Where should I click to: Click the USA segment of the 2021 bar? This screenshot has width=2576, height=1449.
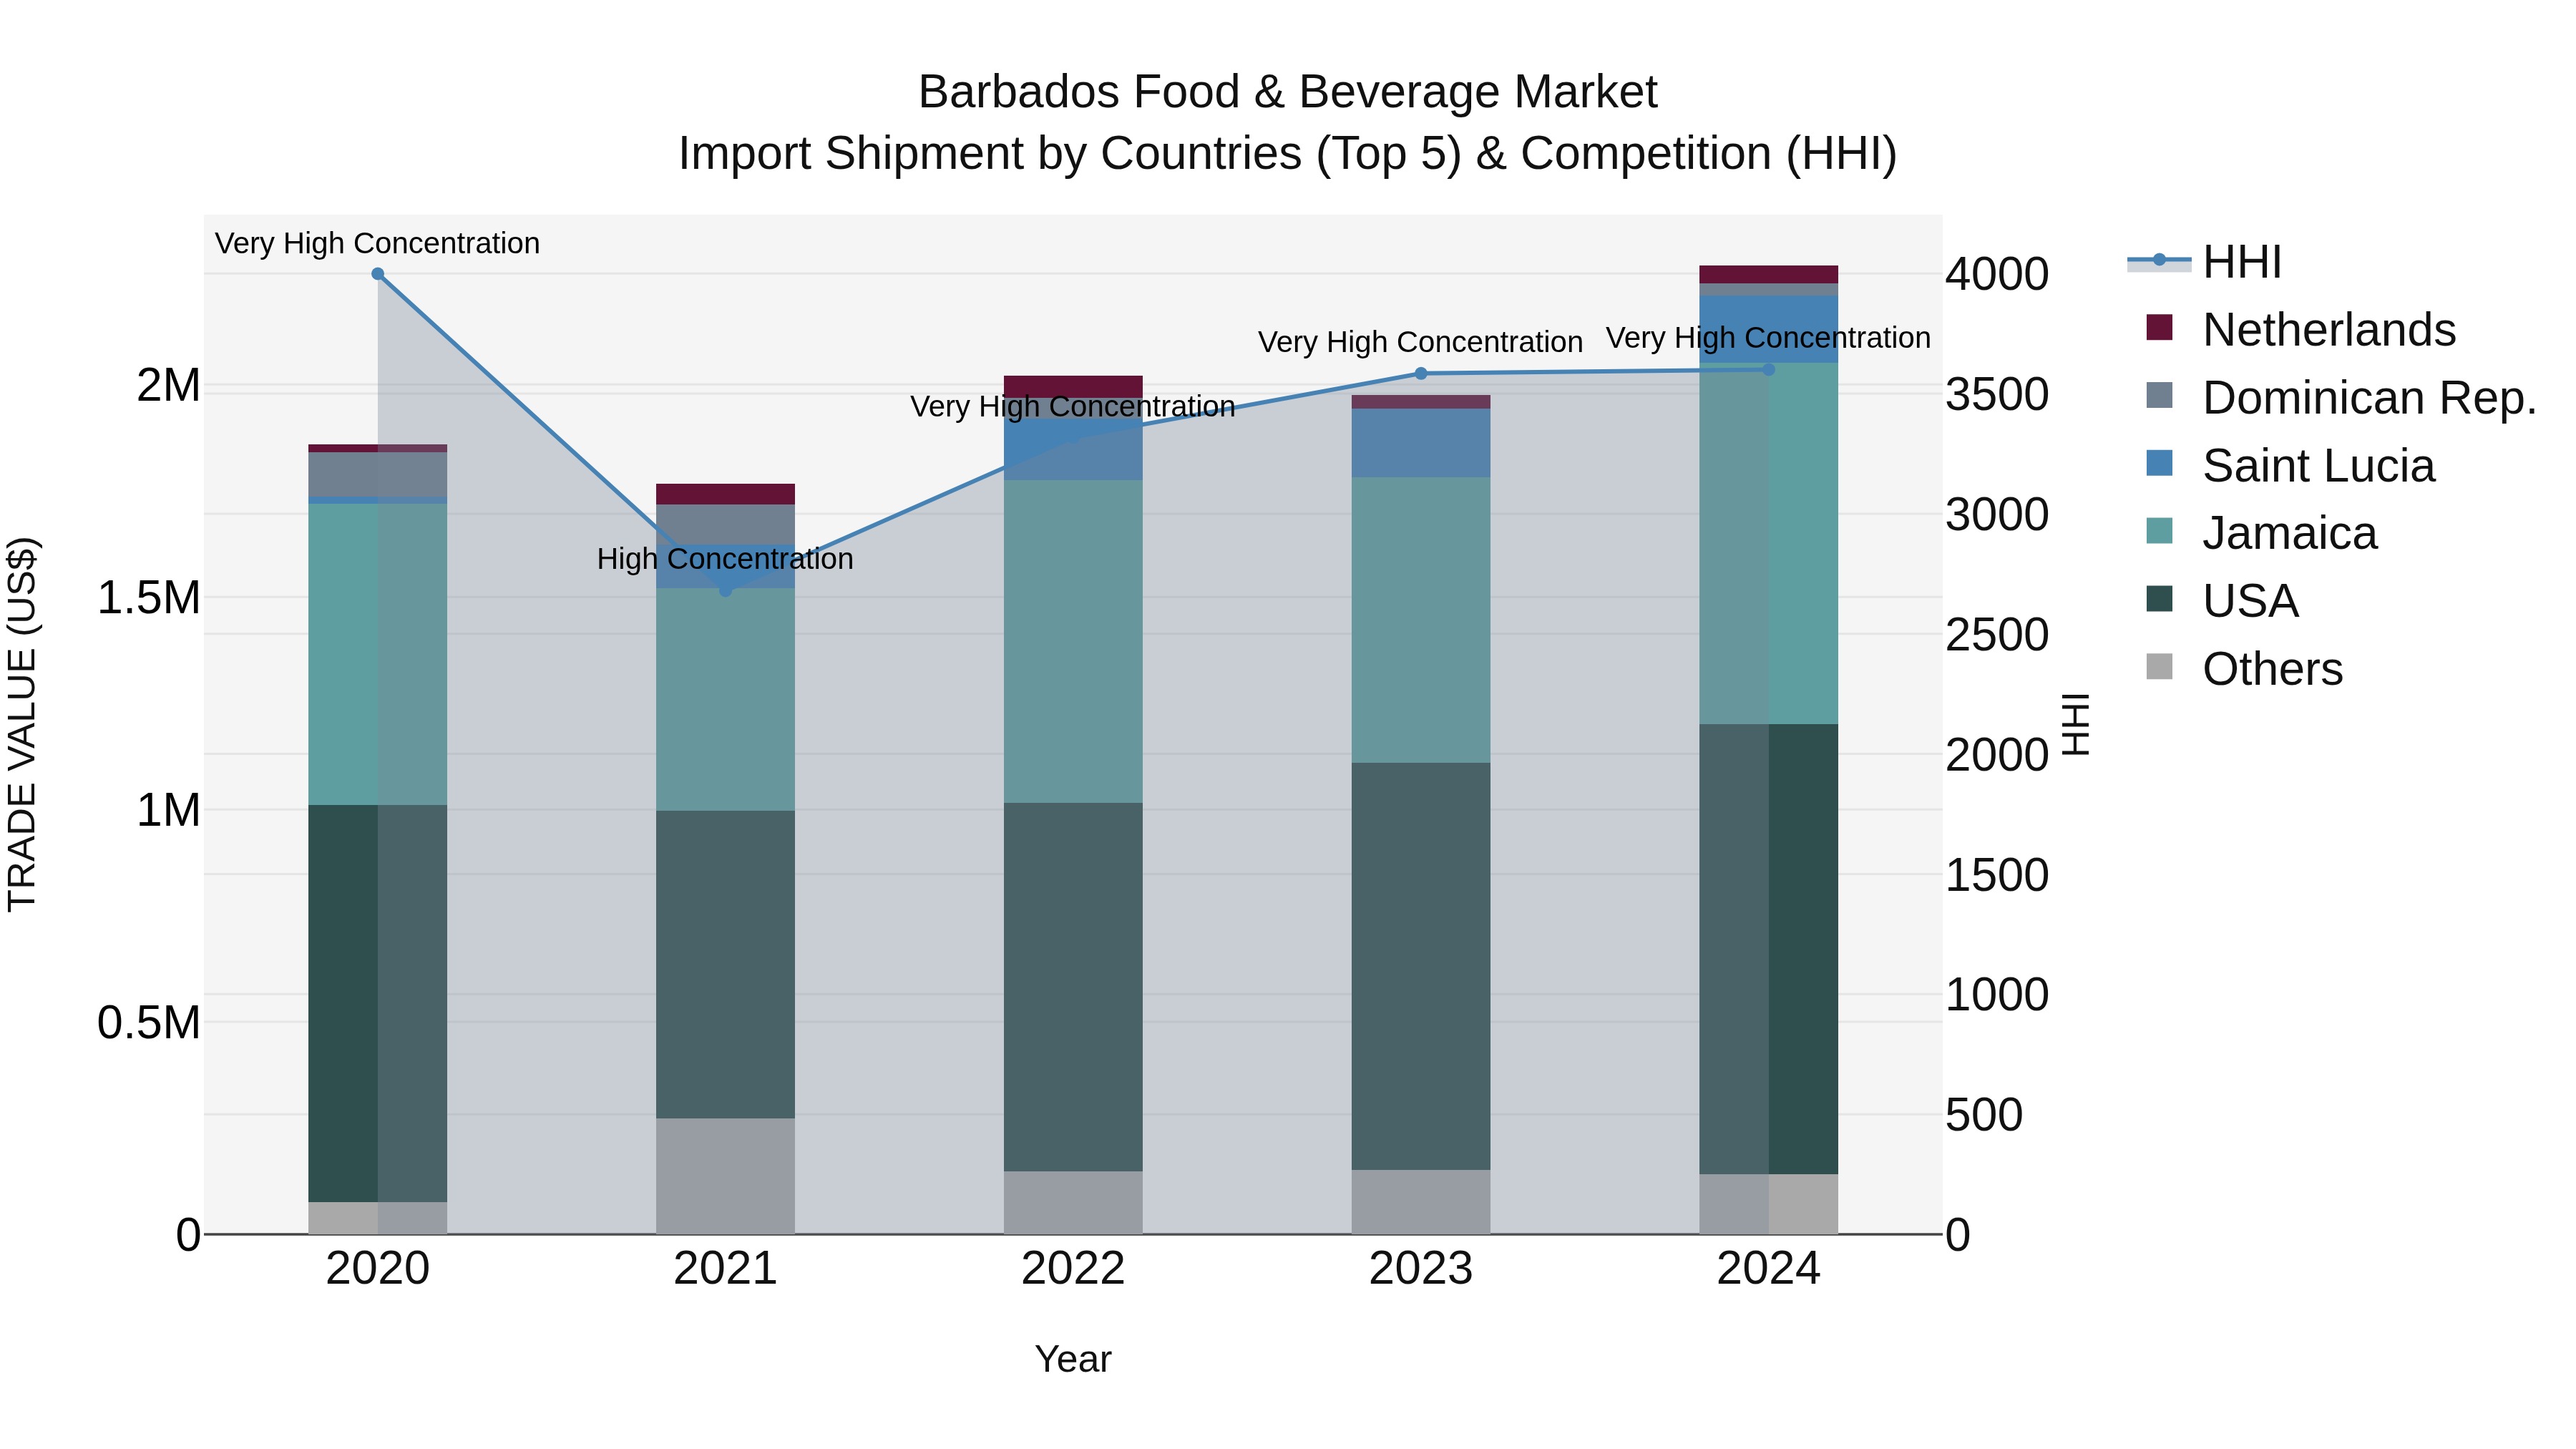726,965
